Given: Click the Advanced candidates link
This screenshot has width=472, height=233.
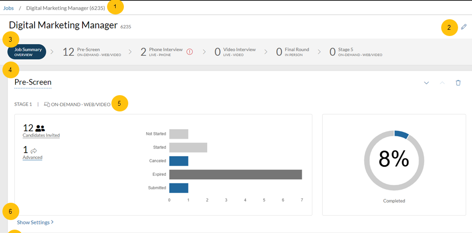Looking at the screenshot, I should (32, 158).
